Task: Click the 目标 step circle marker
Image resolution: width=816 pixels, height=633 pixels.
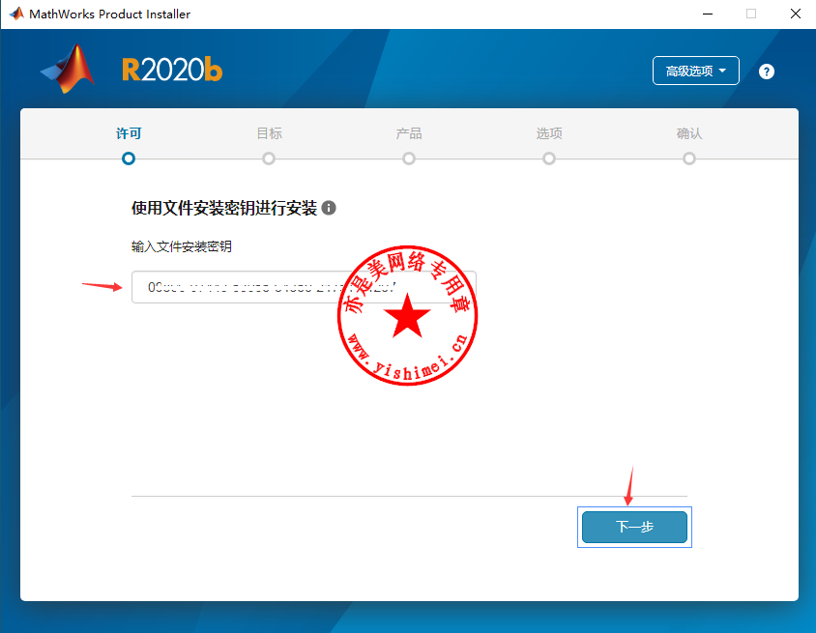Action: pos(269,158)
